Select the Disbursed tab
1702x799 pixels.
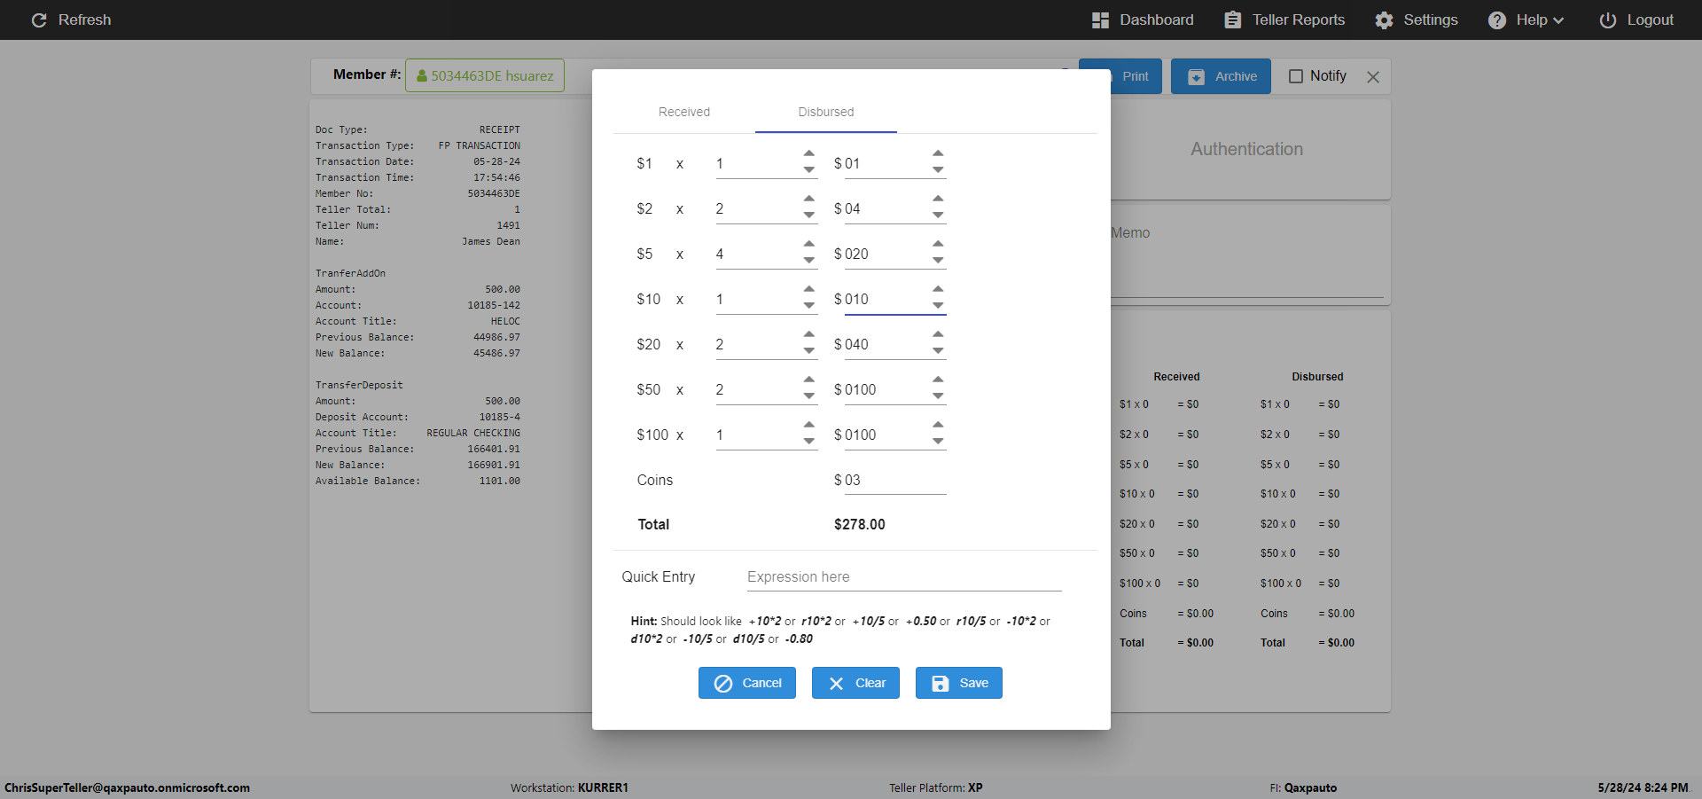point(826,112)
